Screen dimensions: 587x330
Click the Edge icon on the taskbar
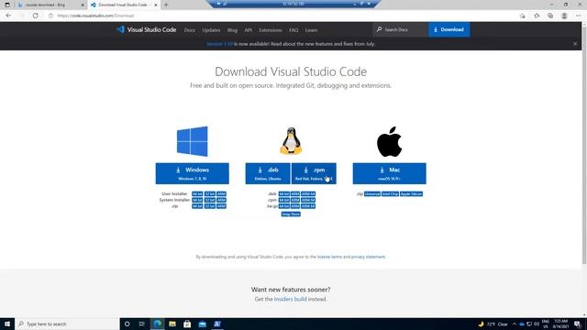pyautogui.click(x=157, y=324)
